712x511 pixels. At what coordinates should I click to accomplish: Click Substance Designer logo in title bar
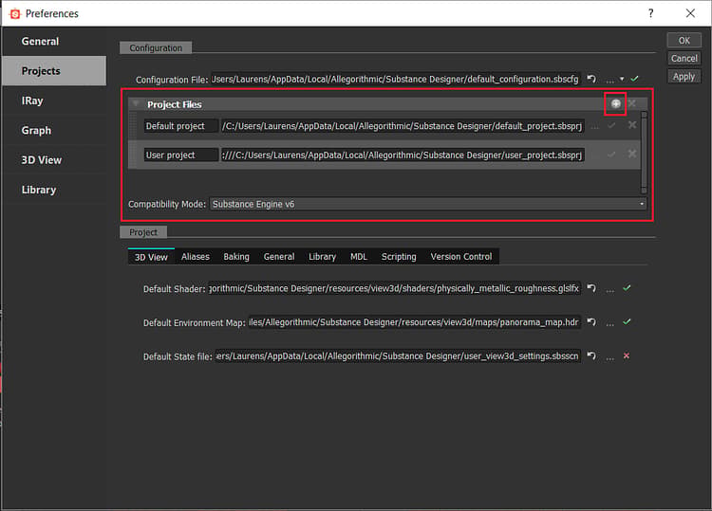click(15, 14)
